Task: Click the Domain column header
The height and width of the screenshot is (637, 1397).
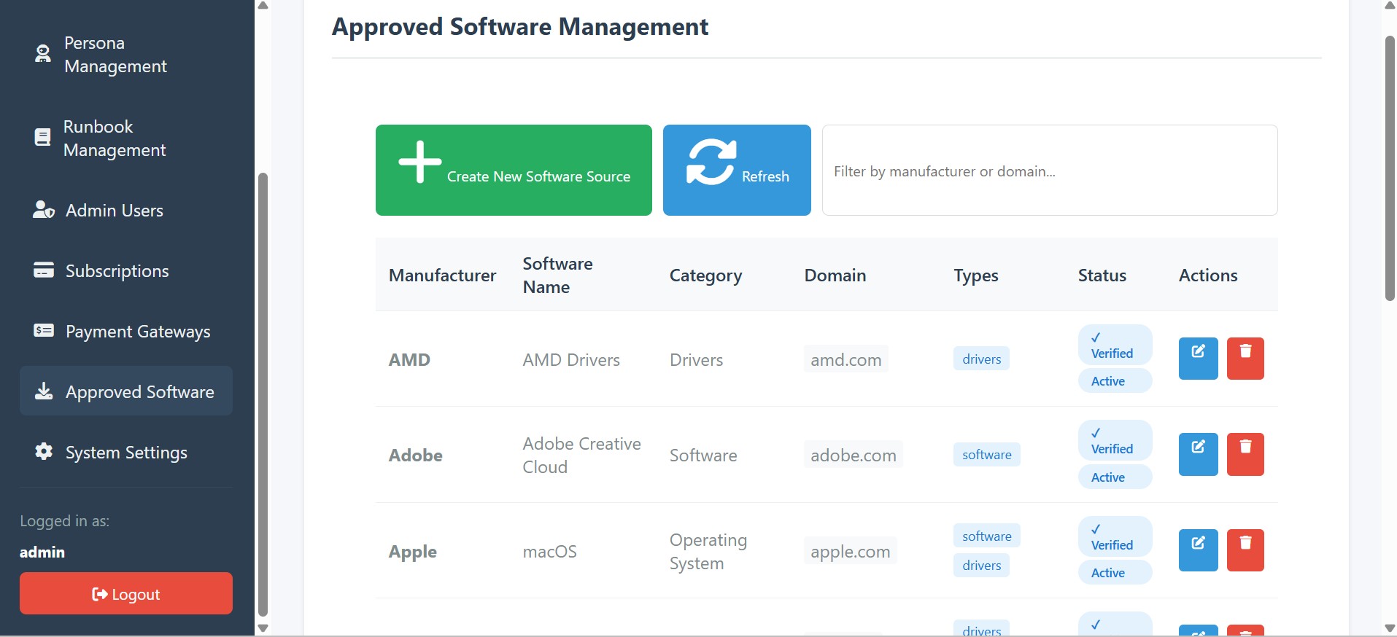Action: point(835,275)
